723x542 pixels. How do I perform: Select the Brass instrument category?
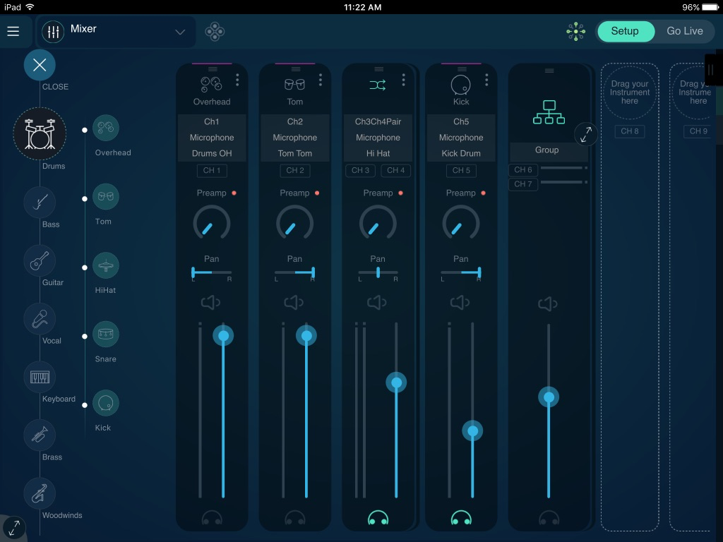click(40, 435)
